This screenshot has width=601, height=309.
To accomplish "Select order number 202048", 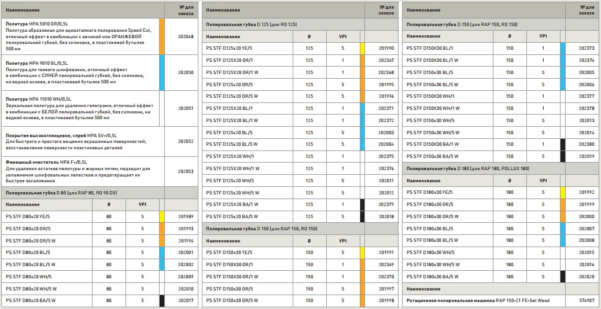I will tap(186, 37).
